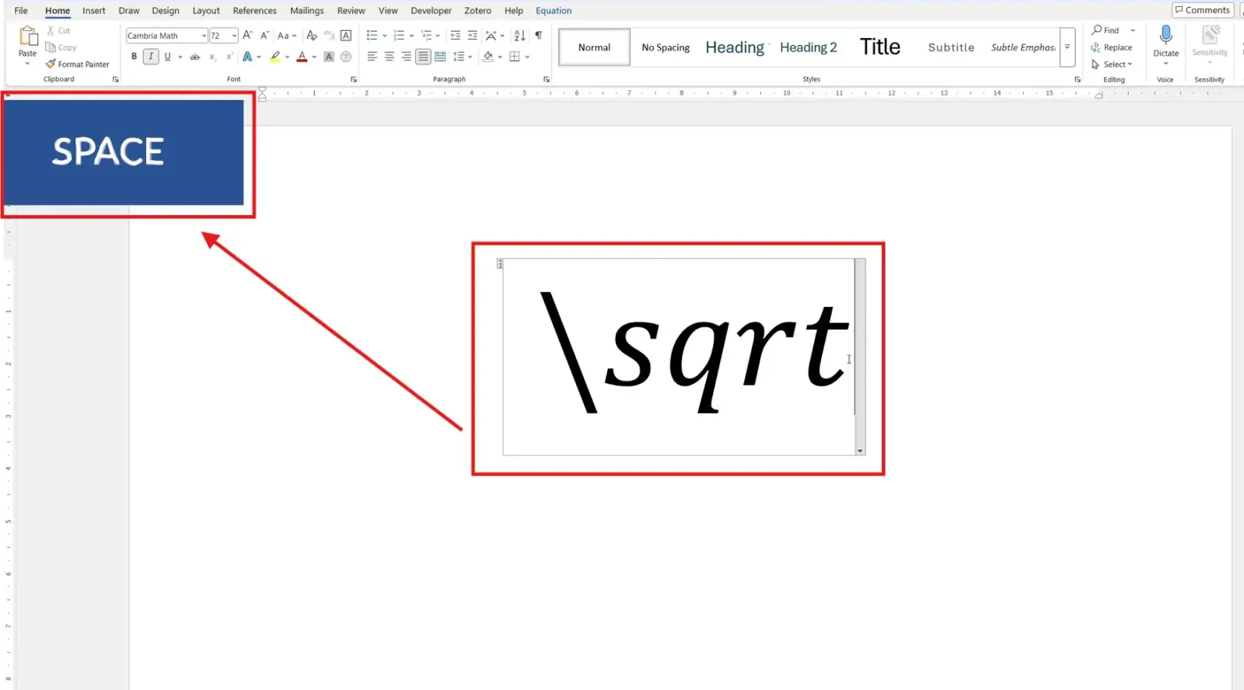Screen dimensions: 1244x690
Task: Center align the text
Action: [390, 57]
